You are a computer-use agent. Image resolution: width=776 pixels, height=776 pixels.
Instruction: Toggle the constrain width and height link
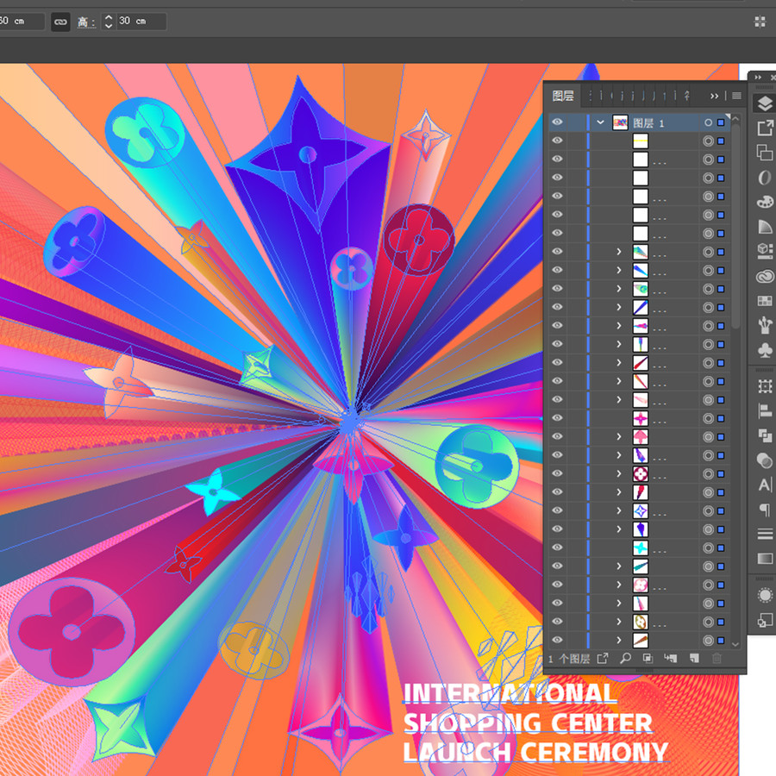60,22
